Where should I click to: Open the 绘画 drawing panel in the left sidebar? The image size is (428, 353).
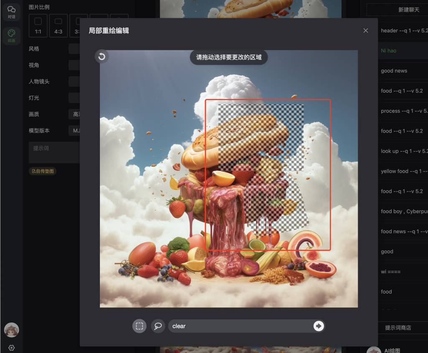click(11, 36)
